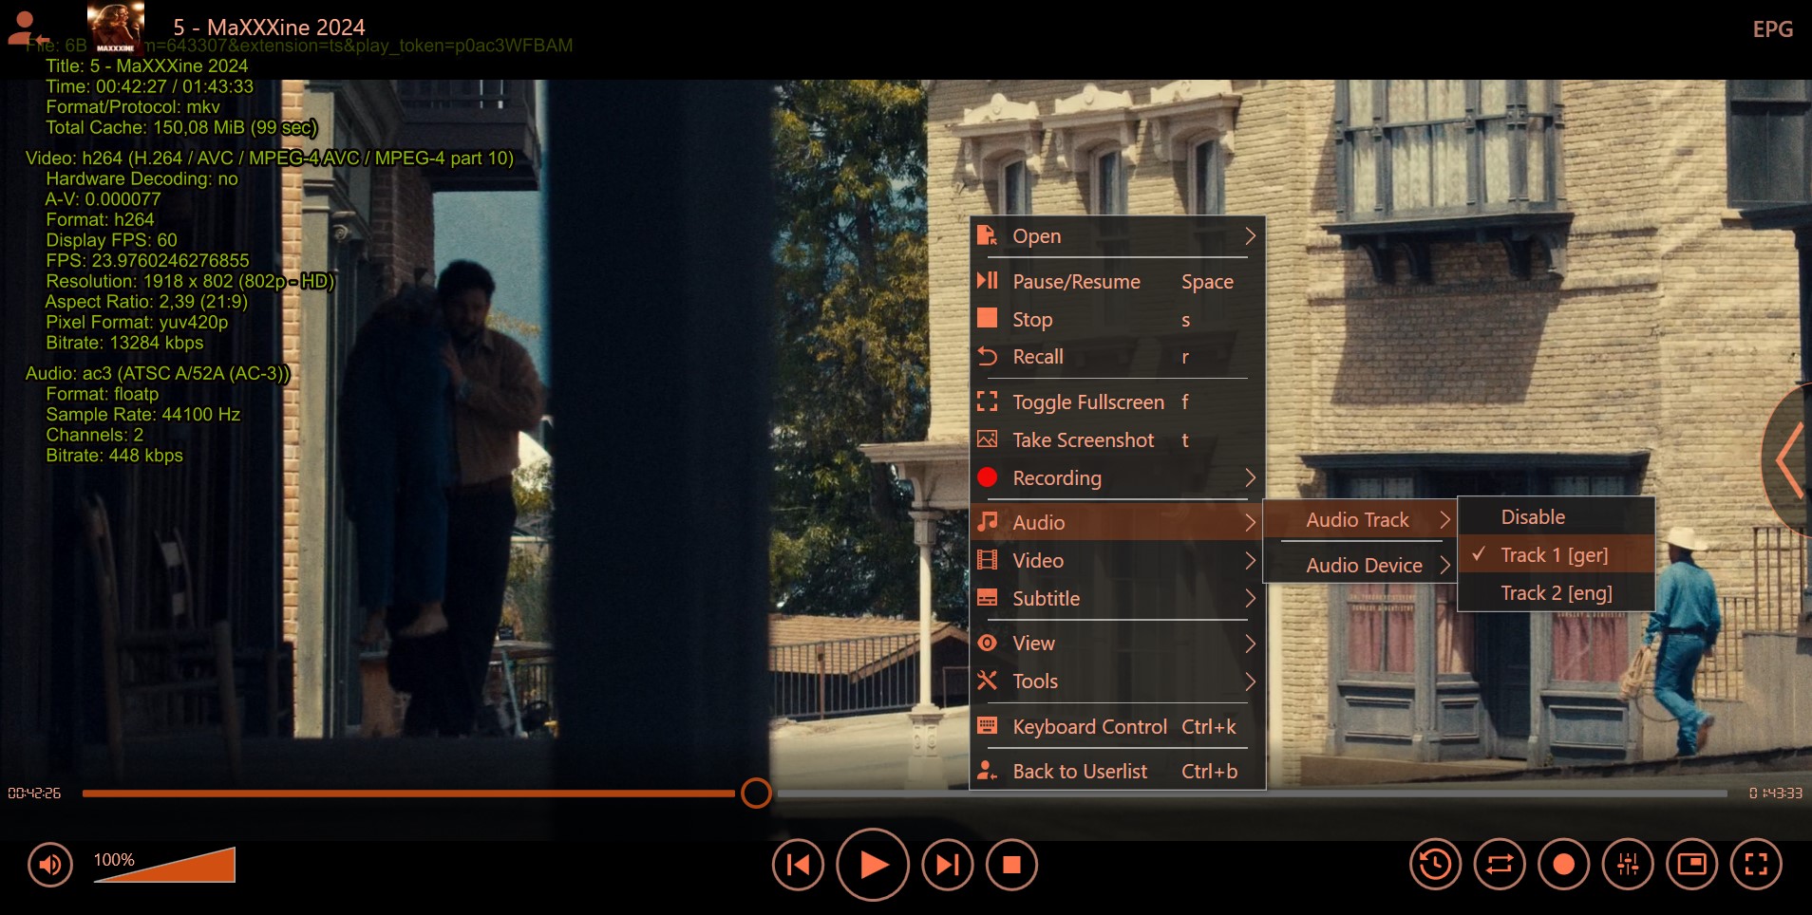The image size is (1812, 915).
Task: Click total duration 01:43:33 label
Action: [1775, 793]
